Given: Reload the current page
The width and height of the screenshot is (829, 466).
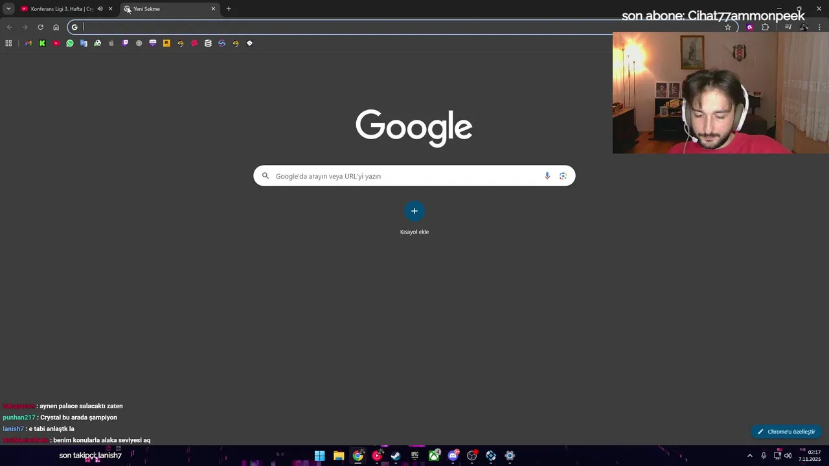Looking at the screenshot, I should 40,27.
